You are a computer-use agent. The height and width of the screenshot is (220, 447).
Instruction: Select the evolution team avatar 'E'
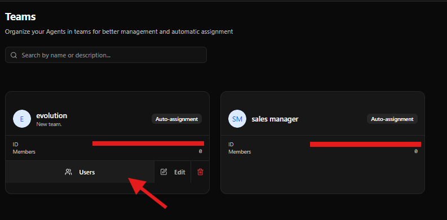point(22,119)
